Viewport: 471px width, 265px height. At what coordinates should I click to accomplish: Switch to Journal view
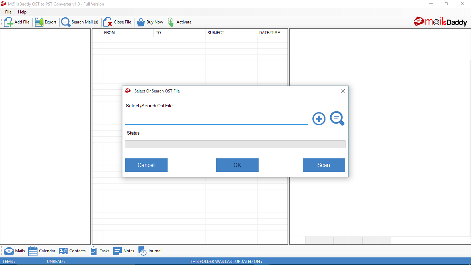pyautogui.click(x=150, y=251)
